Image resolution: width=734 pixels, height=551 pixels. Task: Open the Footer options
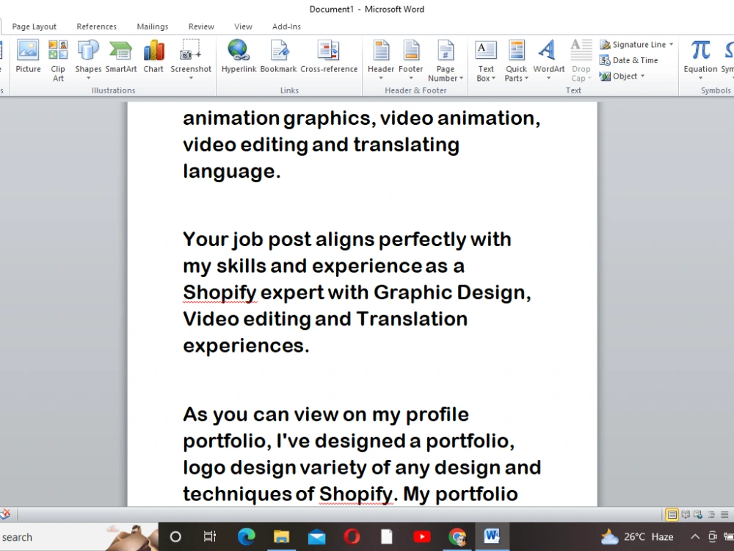411,60
